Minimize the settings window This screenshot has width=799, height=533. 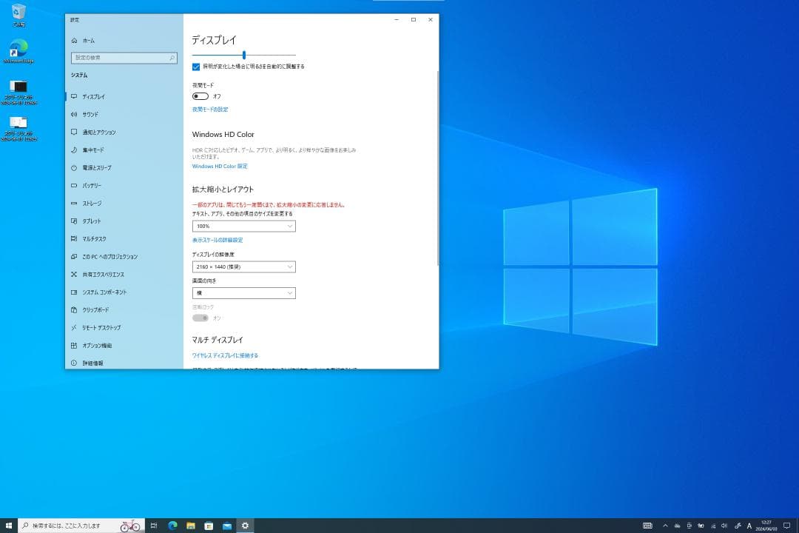tap(397, 20)
